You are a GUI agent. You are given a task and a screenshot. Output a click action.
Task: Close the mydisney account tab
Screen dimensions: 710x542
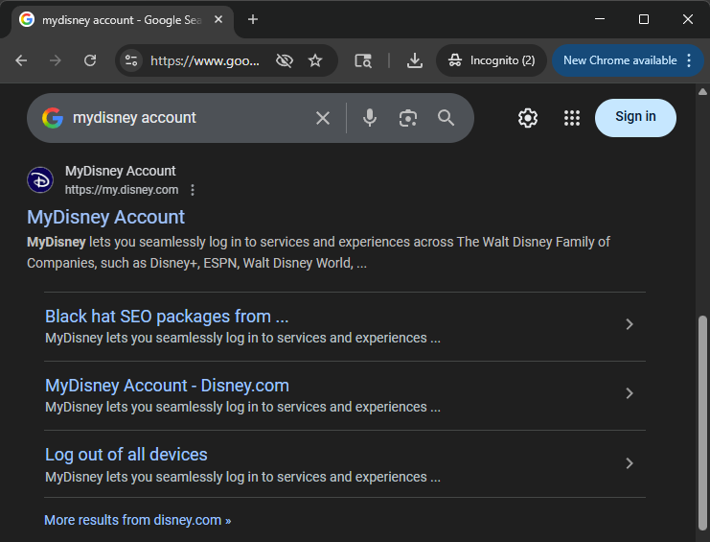[218, 19]
